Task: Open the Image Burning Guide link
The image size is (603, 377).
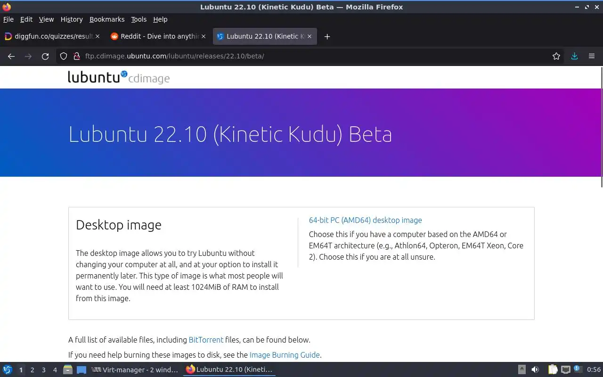Action: [x=285, y=355]
